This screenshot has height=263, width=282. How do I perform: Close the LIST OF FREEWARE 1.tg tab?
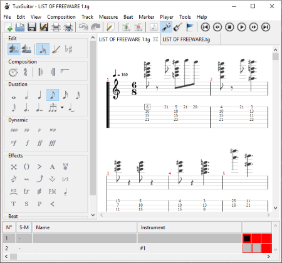coord(155,39)
